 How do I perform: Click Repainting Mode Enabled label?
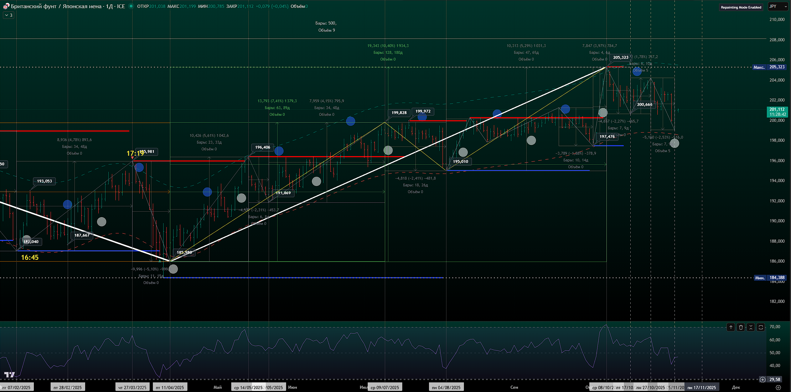(x=741, y=7)
